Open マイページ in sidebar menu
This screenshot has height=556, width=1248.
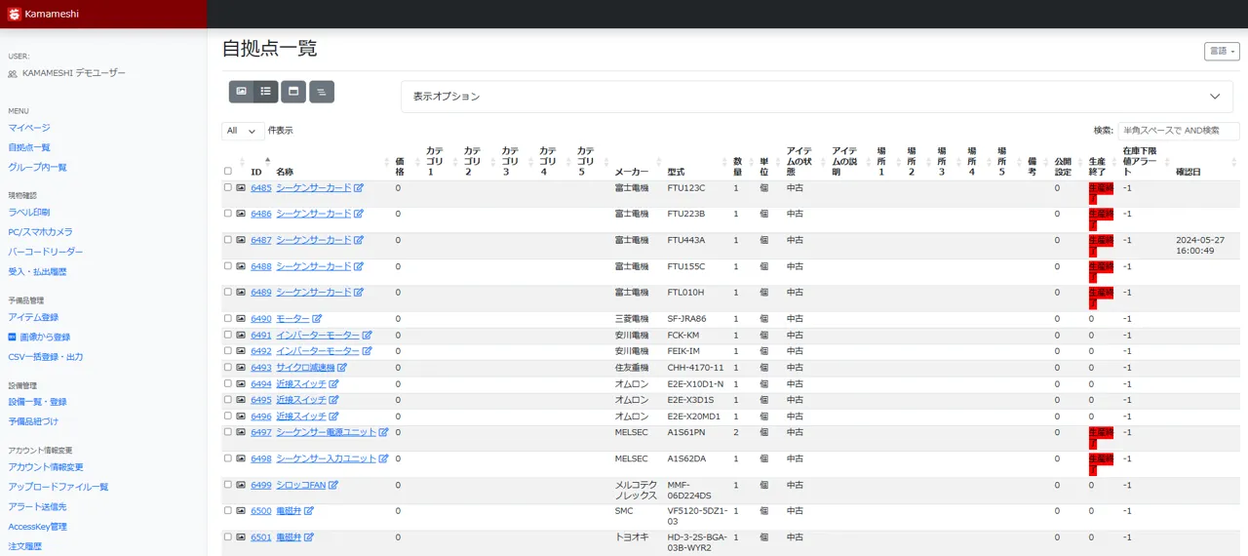[29, 128]
